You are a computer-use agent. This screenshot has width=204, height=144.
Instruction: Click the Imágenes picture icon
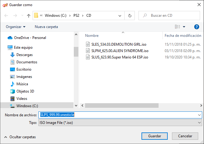click(x=13, y=77)
